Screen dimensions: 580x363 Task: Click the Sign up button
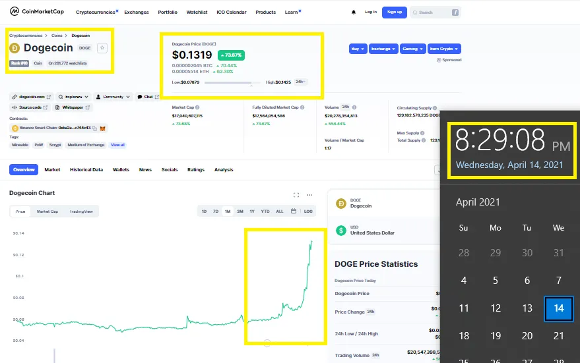(x=395, y=12)
